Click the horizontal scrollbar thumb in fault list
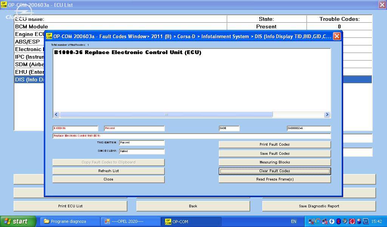Image resolution: width=387 pixels, height=227 pixels. [x=166, y=114]
